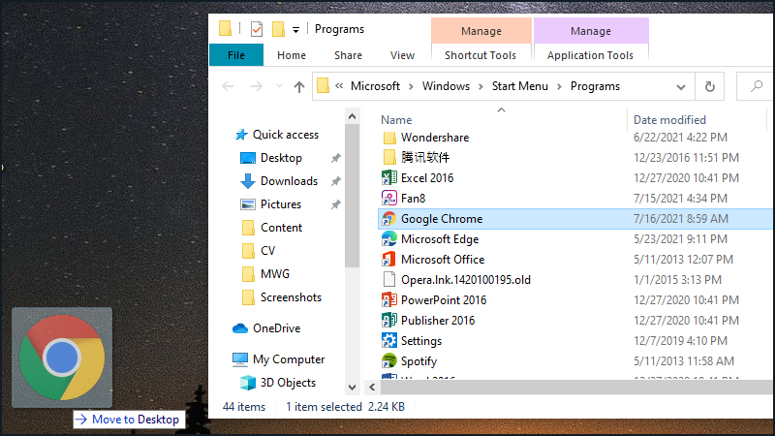Open the Customize Quick Access Toolbar dropdown arrow
775x436 pixels.
click(x=295, y=30)
